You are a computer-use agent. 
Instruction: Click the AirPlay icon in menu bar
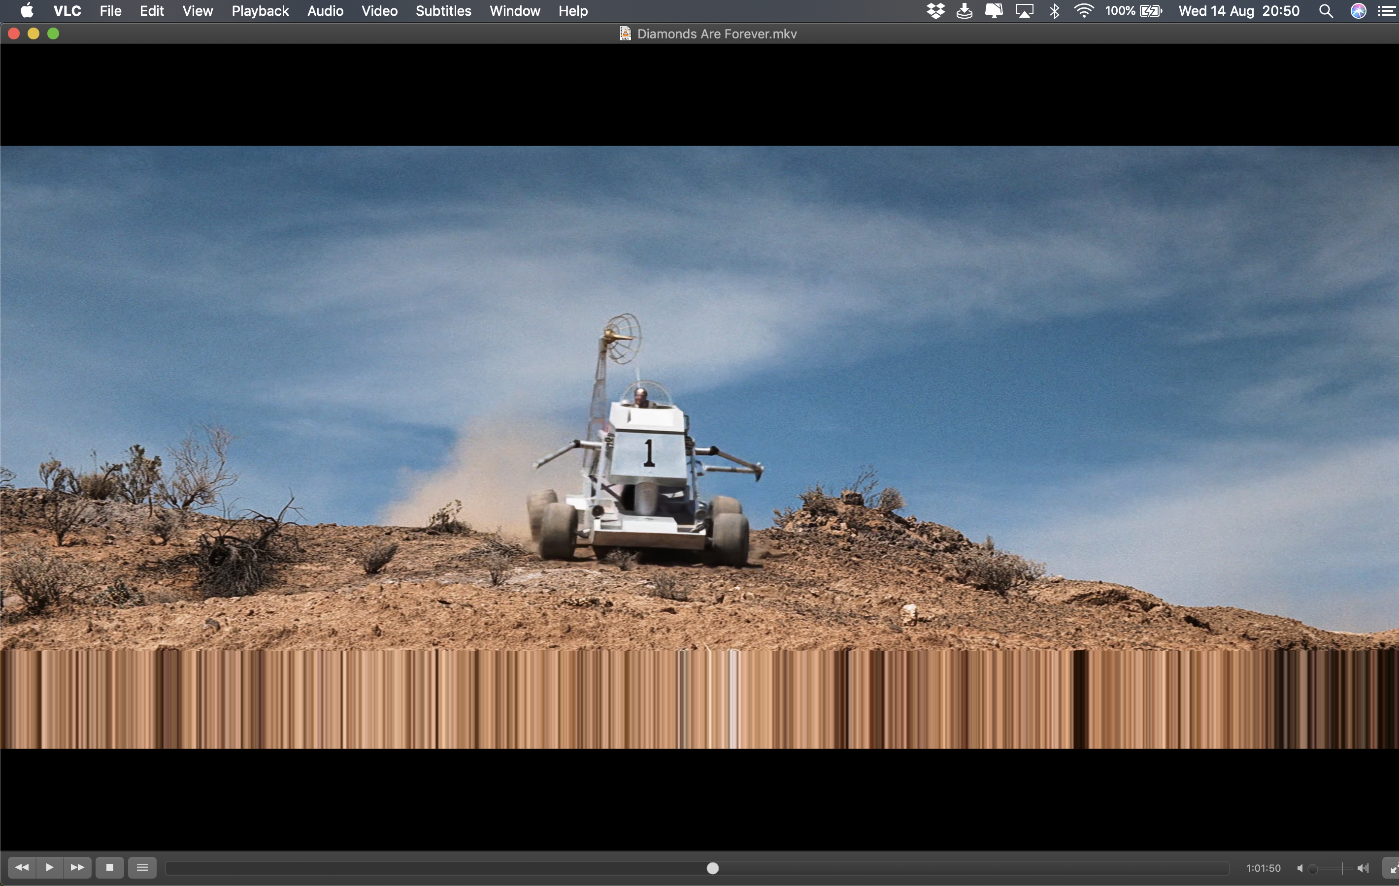(x=1024, y=11)
